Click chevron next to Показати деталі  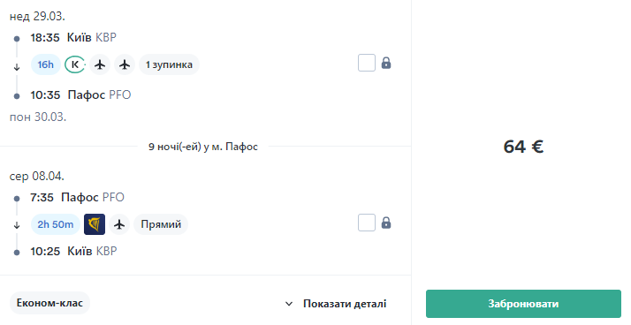[x=289, y=304]
